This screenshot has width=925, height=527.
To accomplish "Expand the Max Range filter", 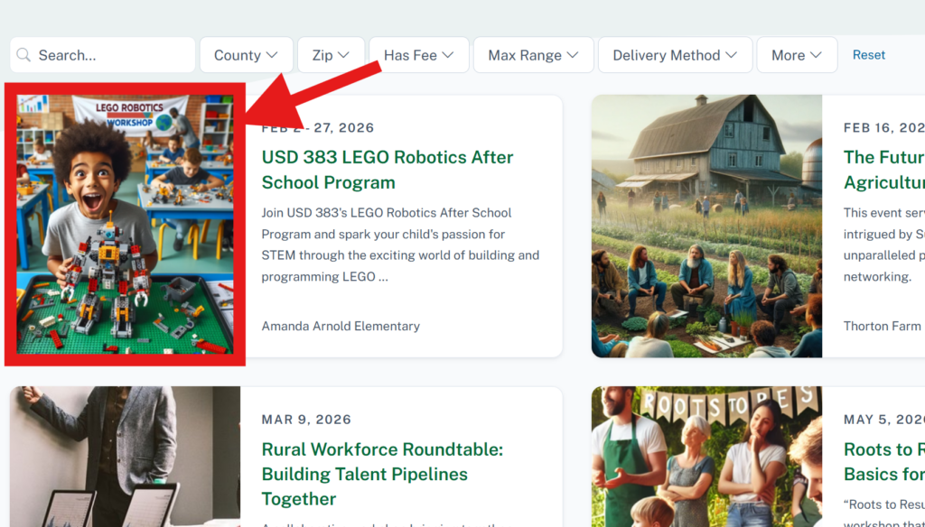I will click(533, 55).
